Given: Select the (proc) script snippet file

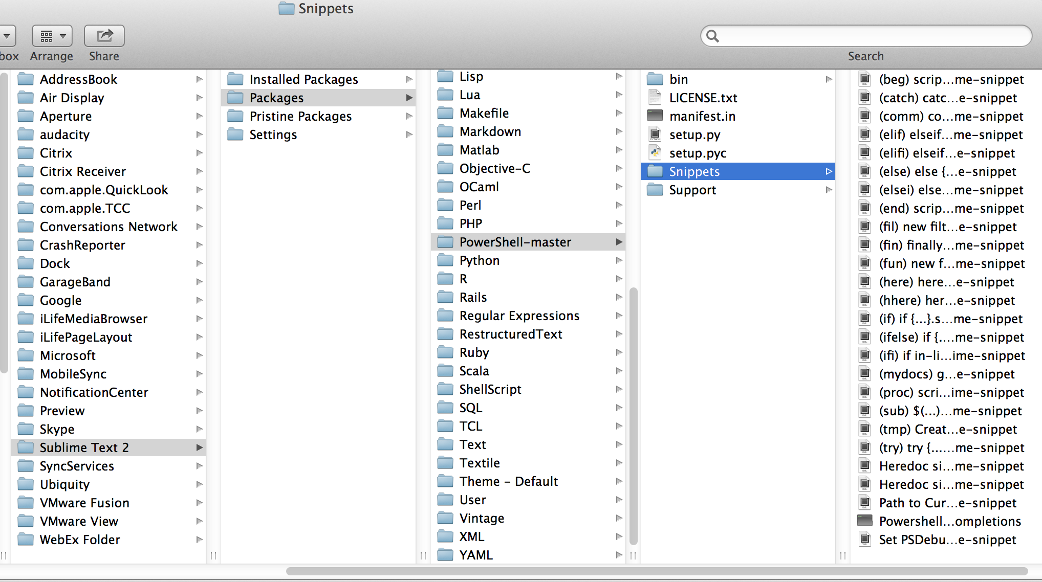Looking at the screenshot, I should pos(946,392).
